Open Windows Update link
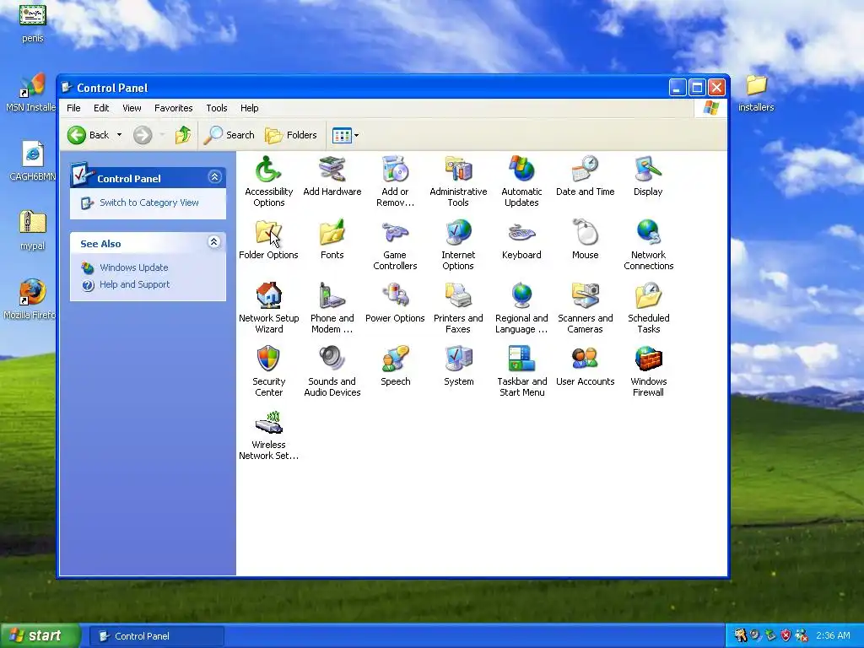The height and width of the screenshot is (648, 864). (134, 267)
